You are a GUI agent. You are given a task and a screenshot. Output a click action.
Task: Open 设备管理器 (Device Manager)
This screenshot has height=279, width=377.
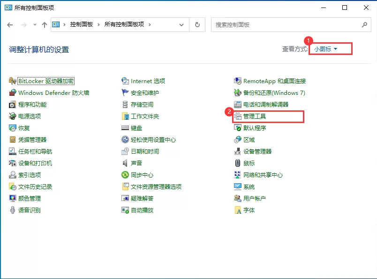(x=257, y=151)
